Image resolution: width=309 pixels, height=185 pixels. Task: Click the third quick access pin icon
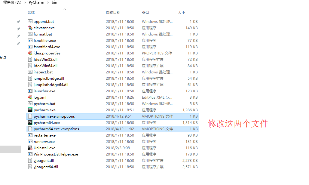click(19, 36)
